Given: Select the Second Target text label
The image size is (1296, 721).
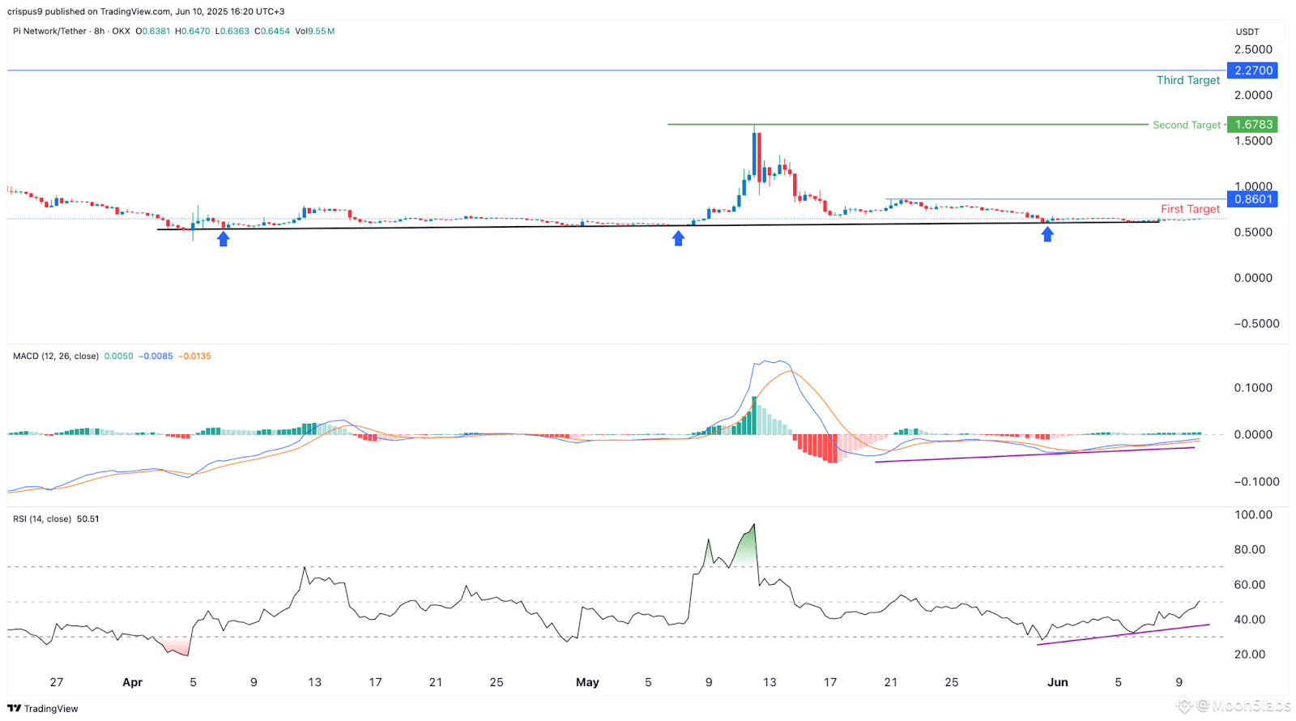Looking at the screenshot, I should point(1186,125).
